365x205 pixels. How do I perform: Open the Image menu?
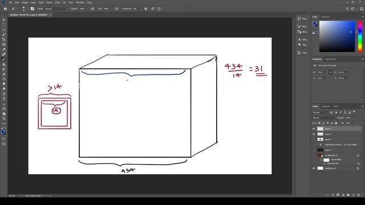25,2
